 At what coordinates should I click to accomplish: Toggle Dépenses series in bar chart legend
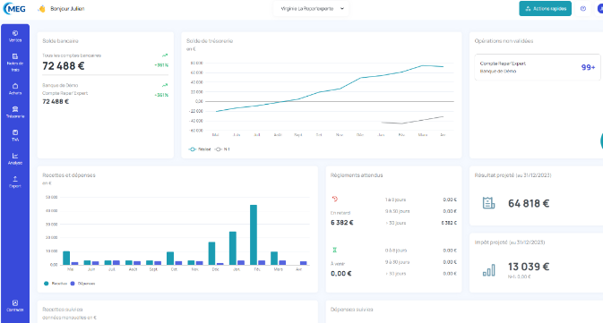click(82, 284)
